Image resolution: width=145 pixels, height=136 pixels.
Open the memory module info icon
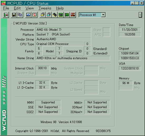click(x=55, y=15)
